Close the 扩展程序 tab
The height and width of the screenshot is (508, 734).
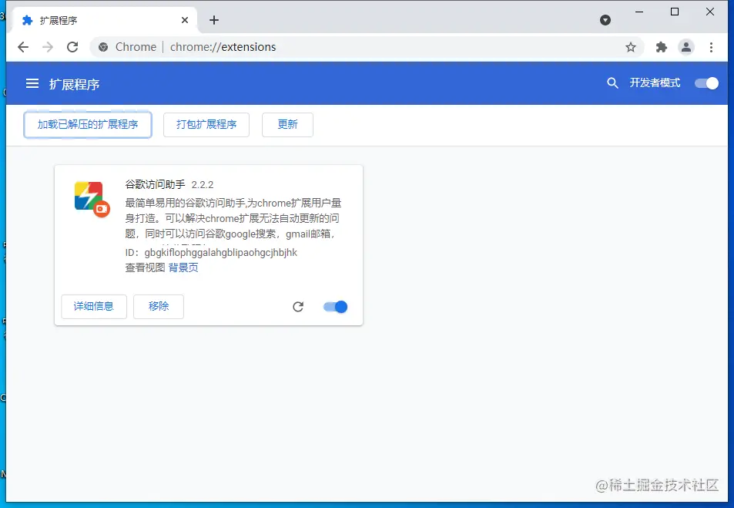click(184, 20)
